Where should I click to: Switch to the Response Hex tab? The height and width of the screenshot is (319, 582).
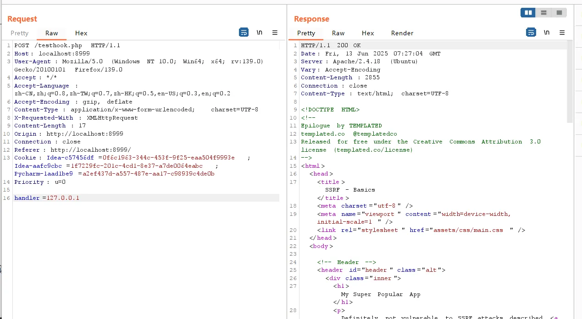pos(368,33)
